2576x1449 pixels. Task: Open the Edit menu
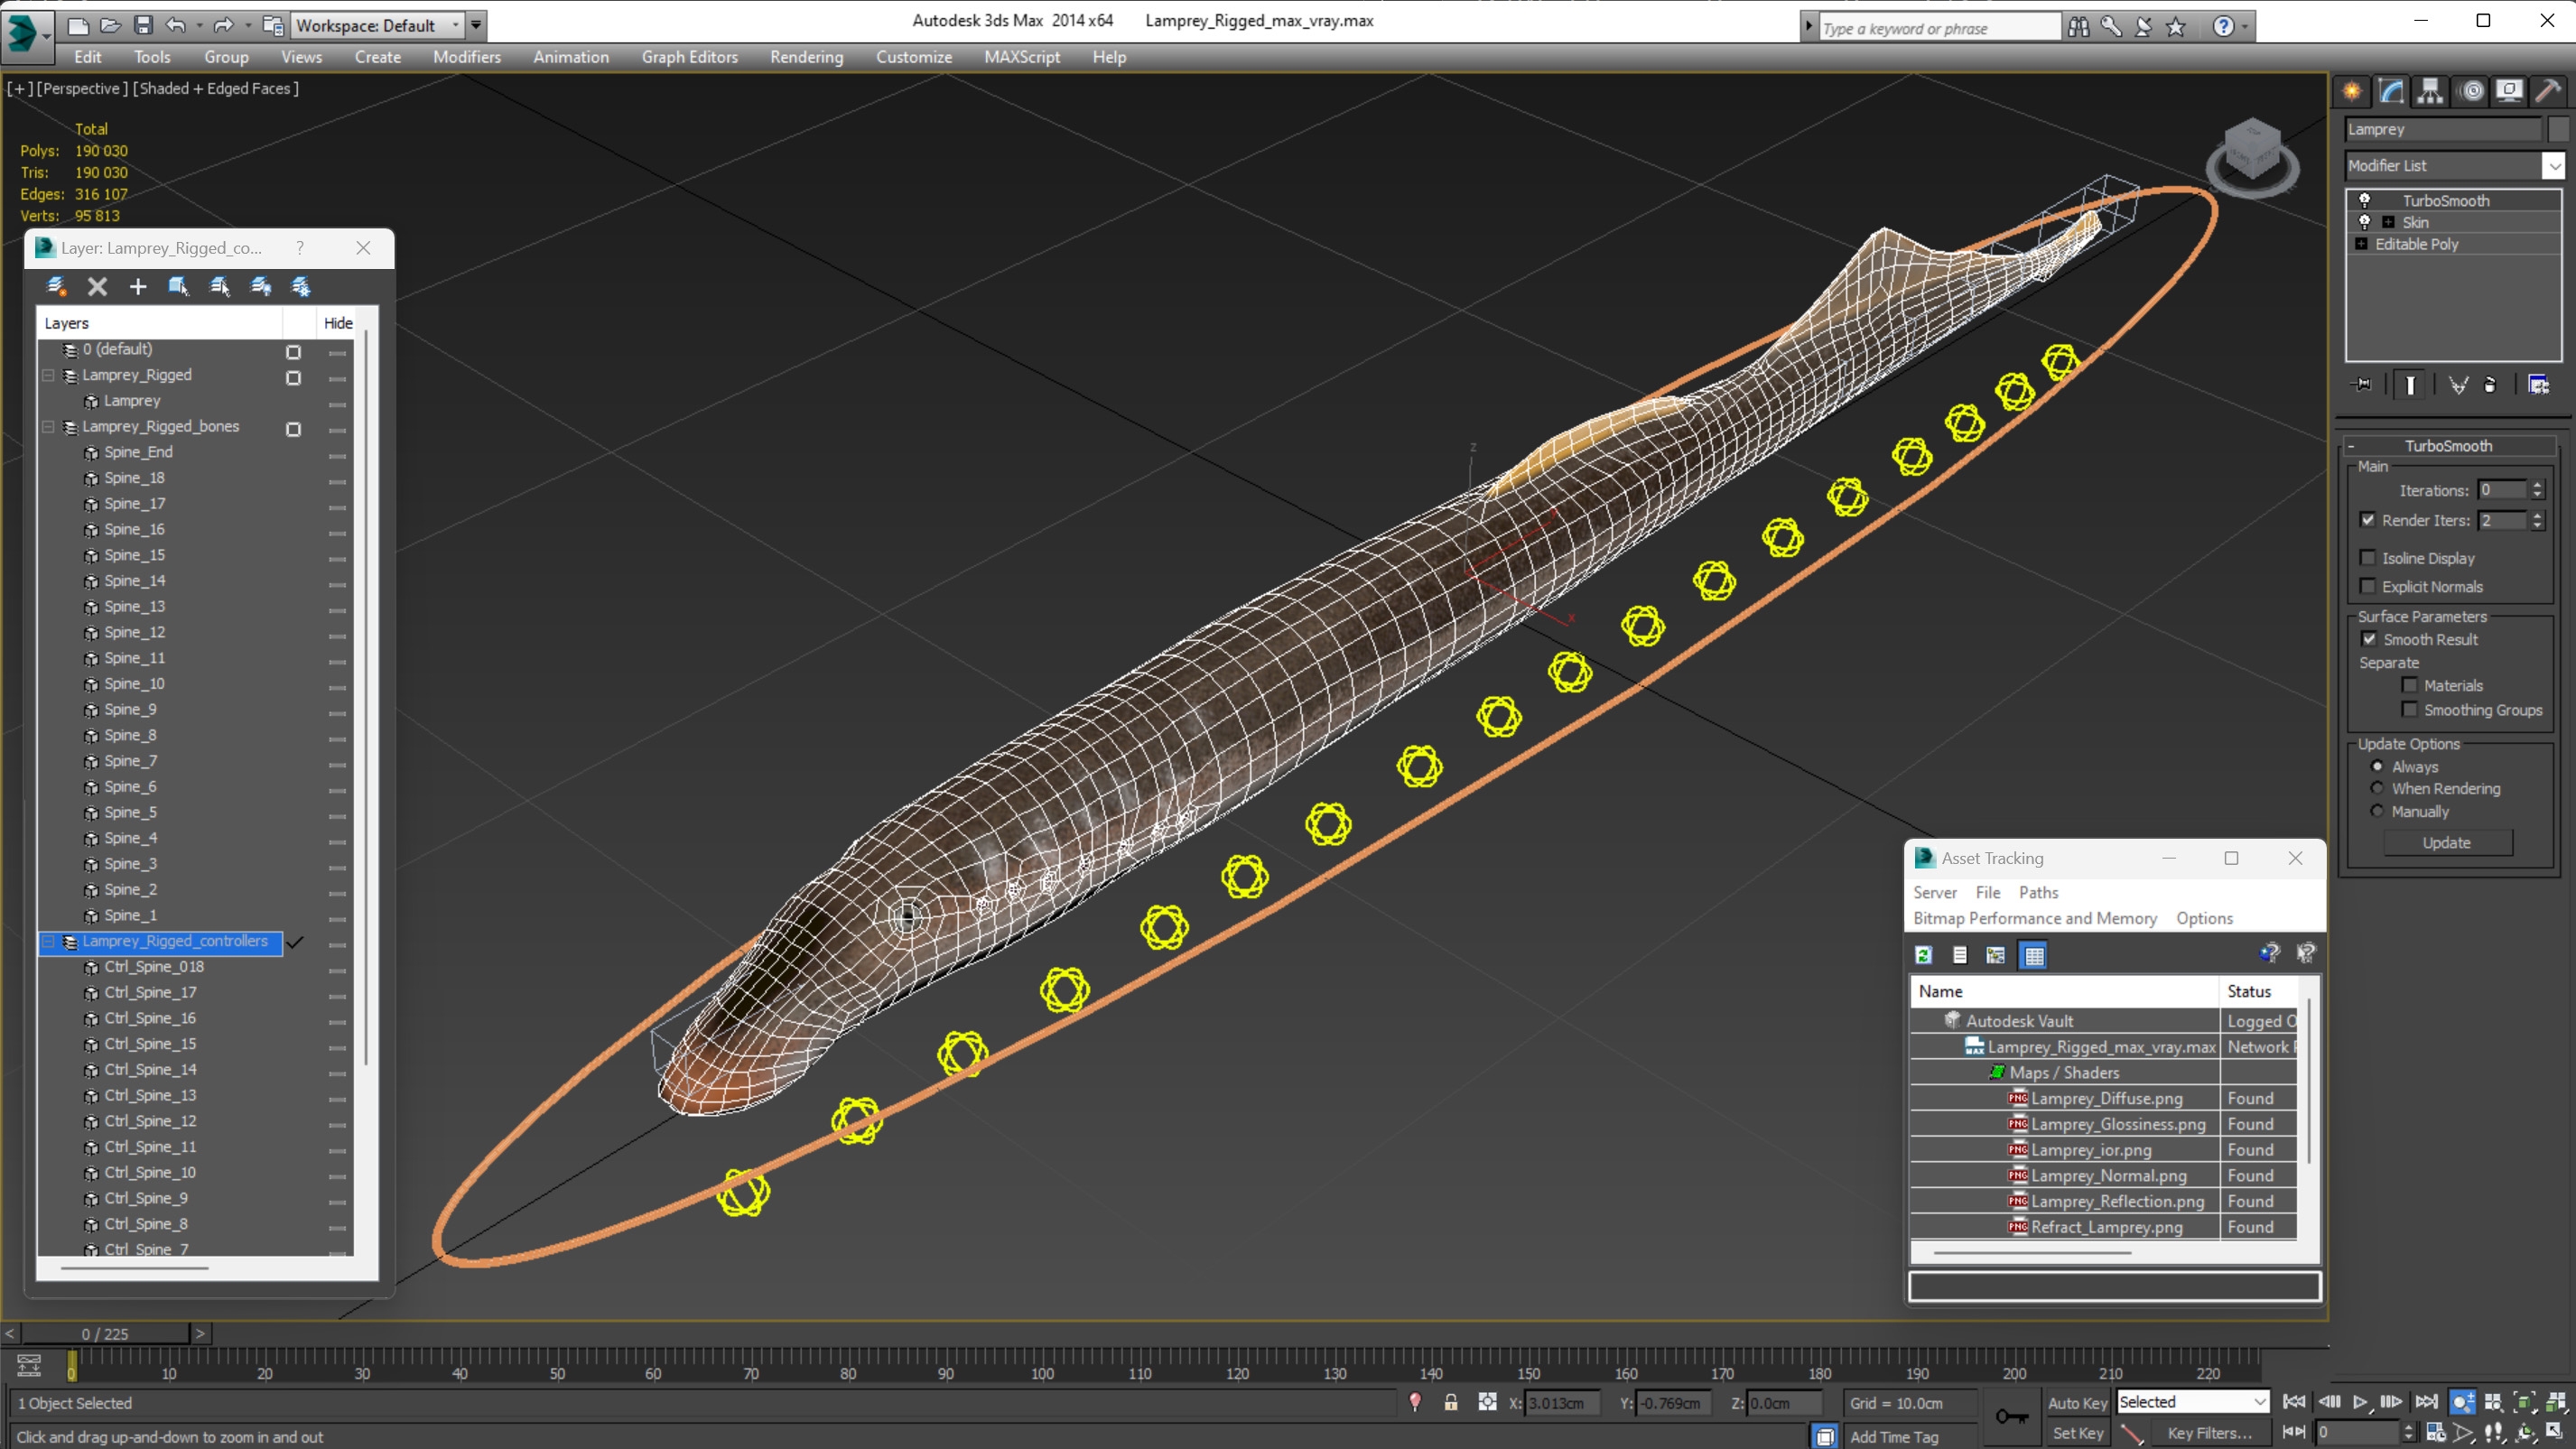88,57
